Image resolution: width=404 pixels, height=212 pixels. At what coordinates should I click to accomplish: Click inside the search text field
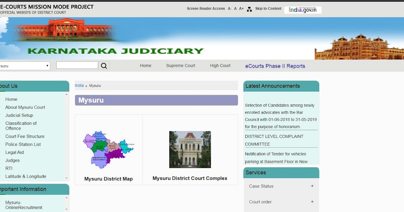[x=77, y=65]
